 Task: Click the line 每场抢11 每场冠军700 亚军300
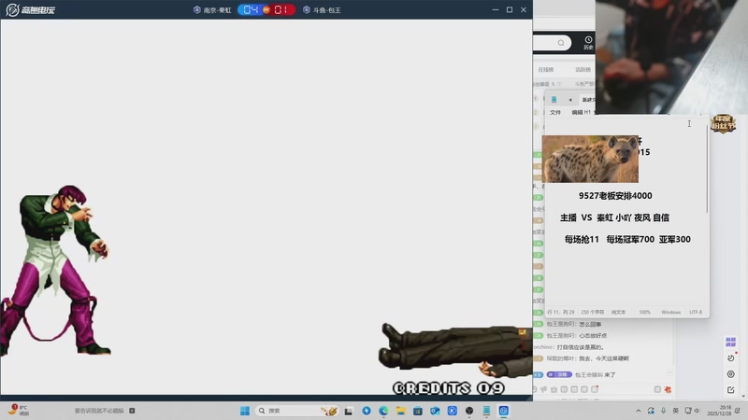click(x=627, y=239)
